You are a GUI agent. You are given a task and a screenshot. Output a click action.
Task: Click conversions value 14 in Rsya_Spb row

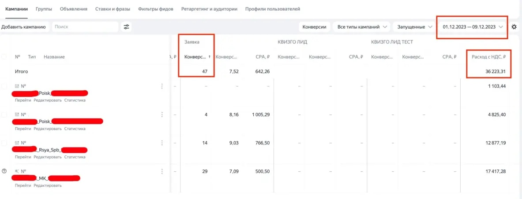[205, 143]
